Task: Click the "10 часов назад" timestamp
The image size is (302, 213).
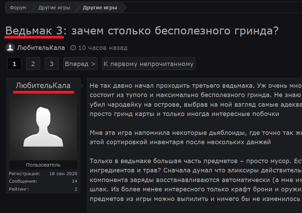Action: point(103,48)
